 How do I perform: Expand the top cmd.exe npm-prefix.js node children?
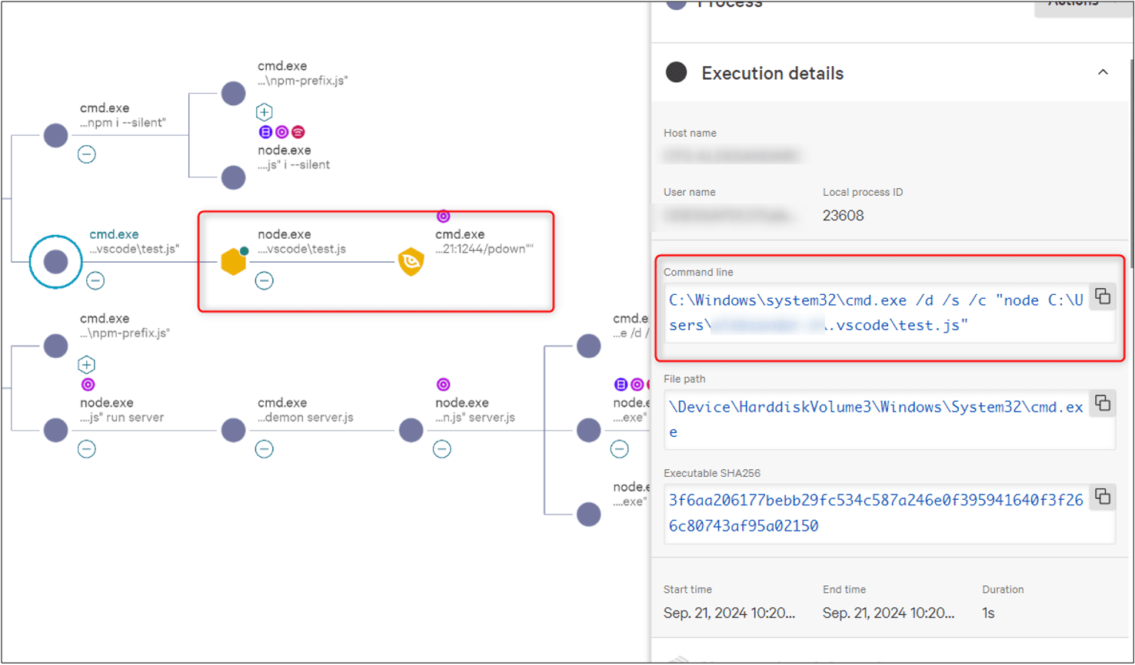(264, 112)
